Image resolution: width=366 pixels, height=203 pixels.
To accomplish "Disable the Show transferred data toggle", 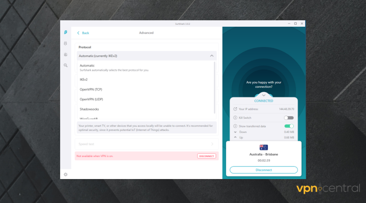I will click(289, 126).
